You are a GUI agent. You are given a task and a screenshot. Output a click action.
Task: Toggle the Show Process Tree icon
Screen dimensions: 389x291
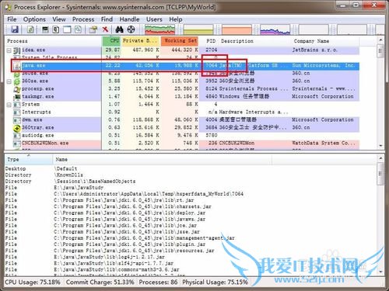[56, 29]
